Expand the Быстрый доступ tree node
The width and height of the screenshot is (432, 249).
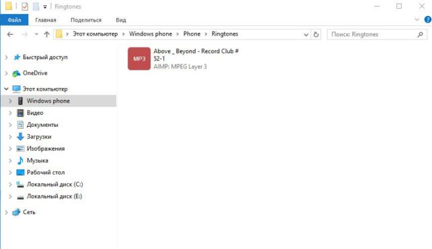(6, 57)
